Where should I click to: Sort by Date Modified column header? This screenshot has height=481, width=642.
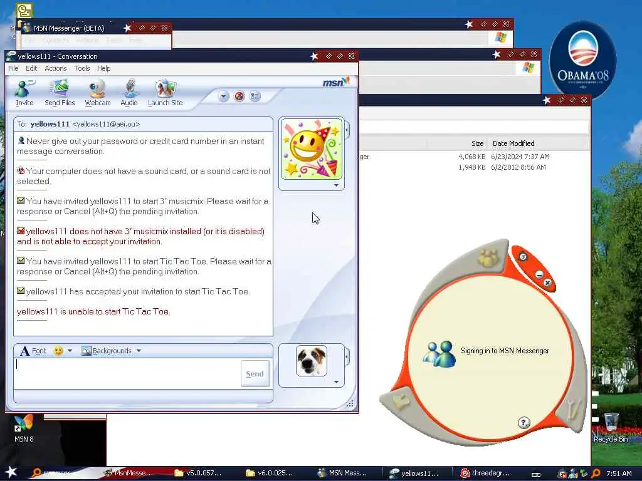pyautogui.click(x=513, y=143)
